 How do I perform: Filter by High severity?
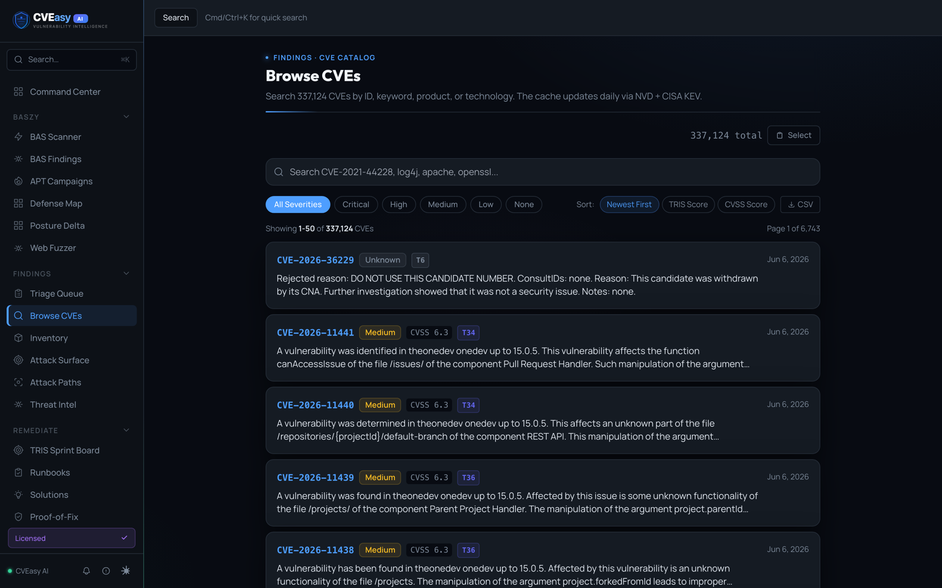pos(399,204)
